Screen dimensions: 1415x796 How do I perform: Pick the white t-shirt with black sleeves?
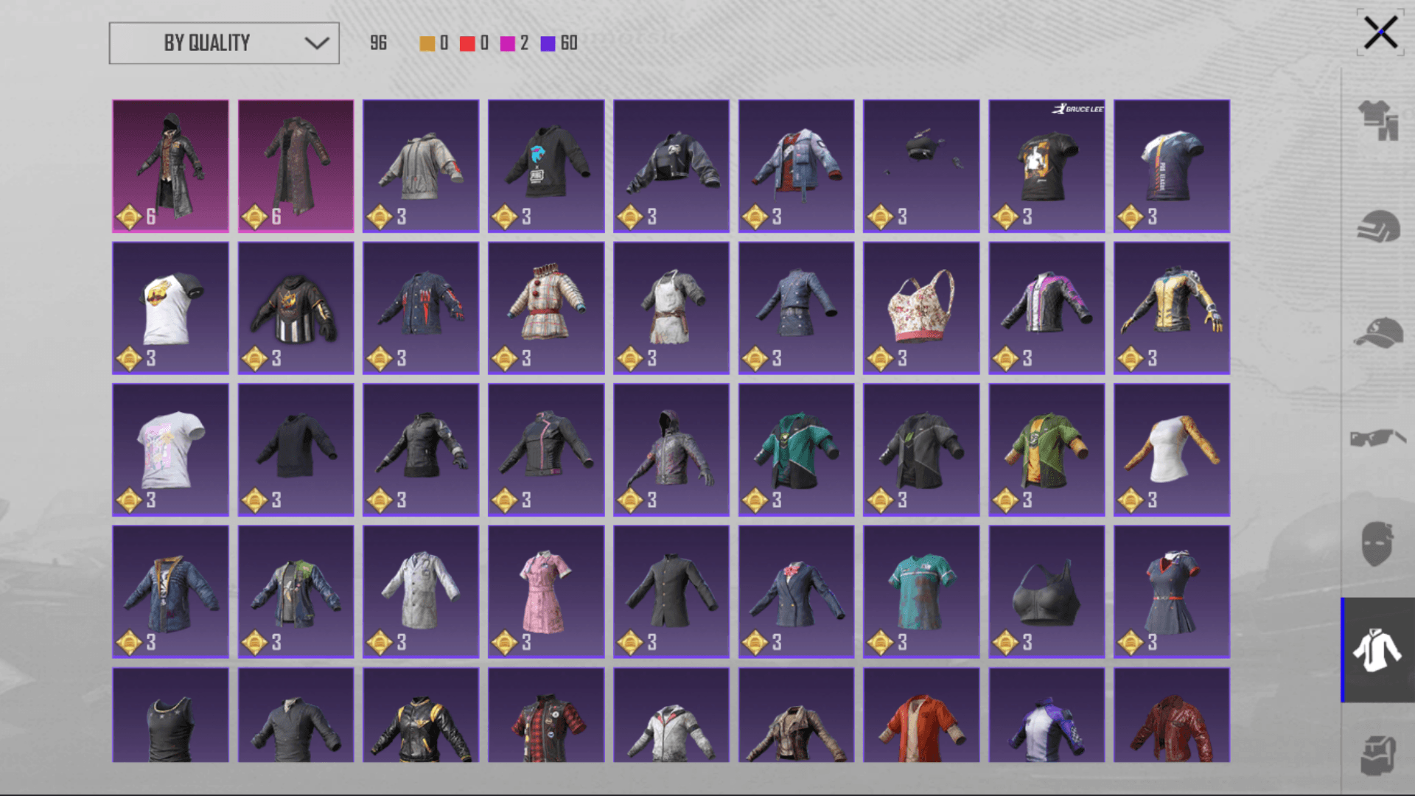click(x=170, y=308)
